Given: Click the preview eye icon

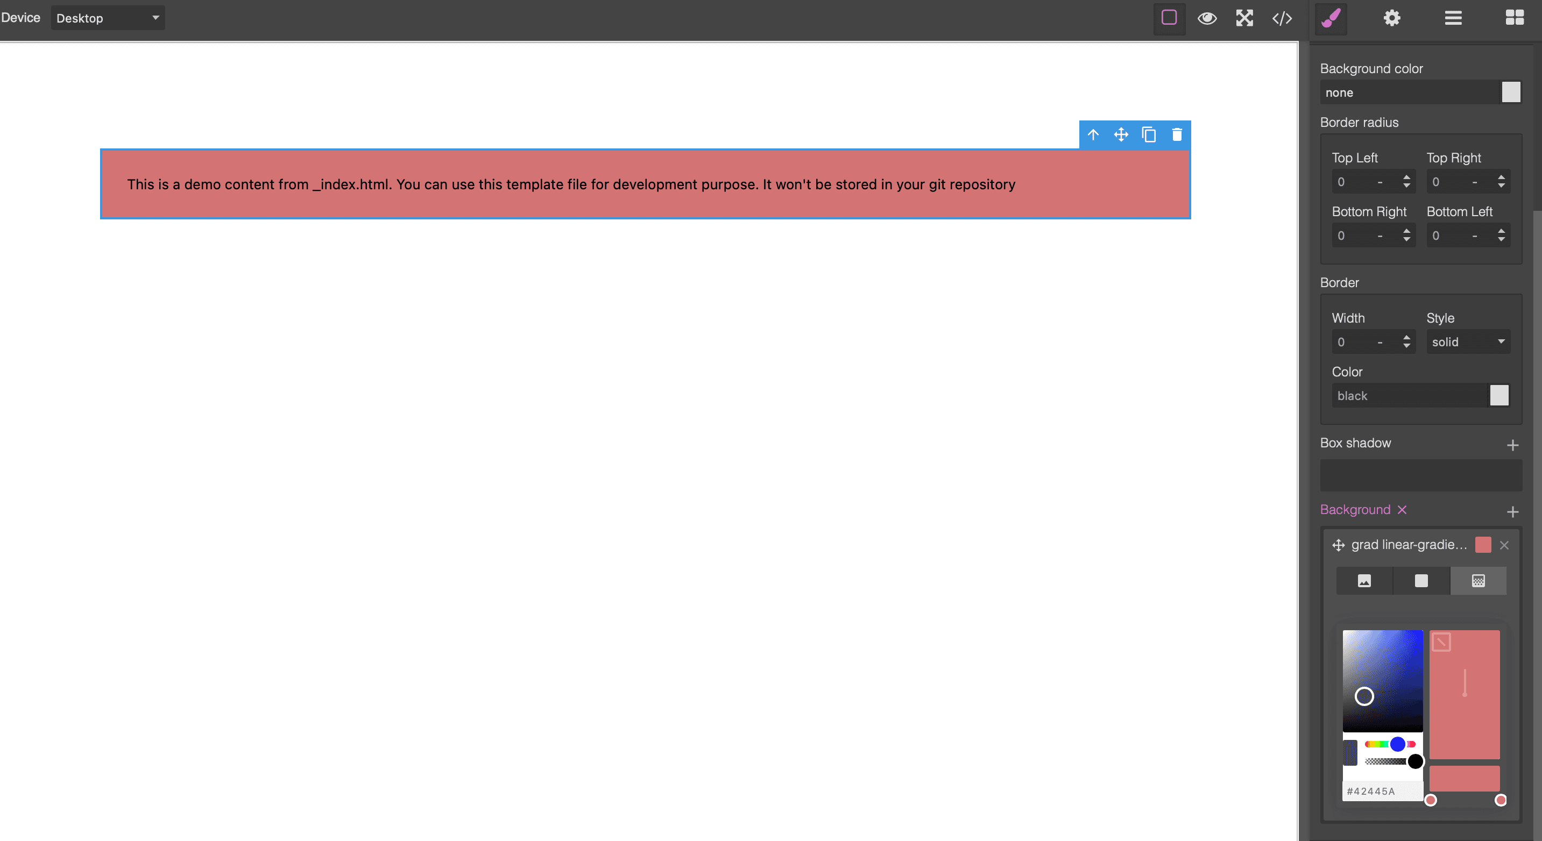Looking at the screenshot, I should pos(1206,18).
